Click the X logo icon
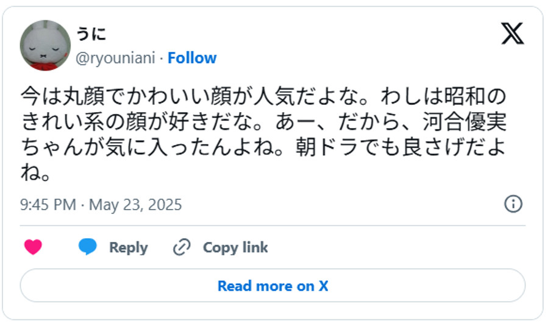 (513, 34)
